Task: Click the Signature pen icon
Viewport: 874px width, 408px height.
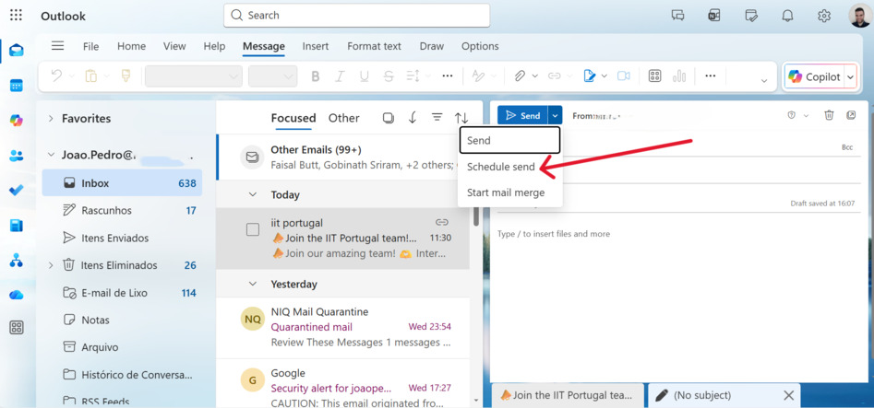Action: 590,76
